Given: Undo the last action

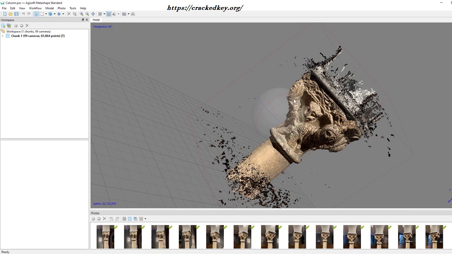Looking at the screenshot, I should (23, 14).
